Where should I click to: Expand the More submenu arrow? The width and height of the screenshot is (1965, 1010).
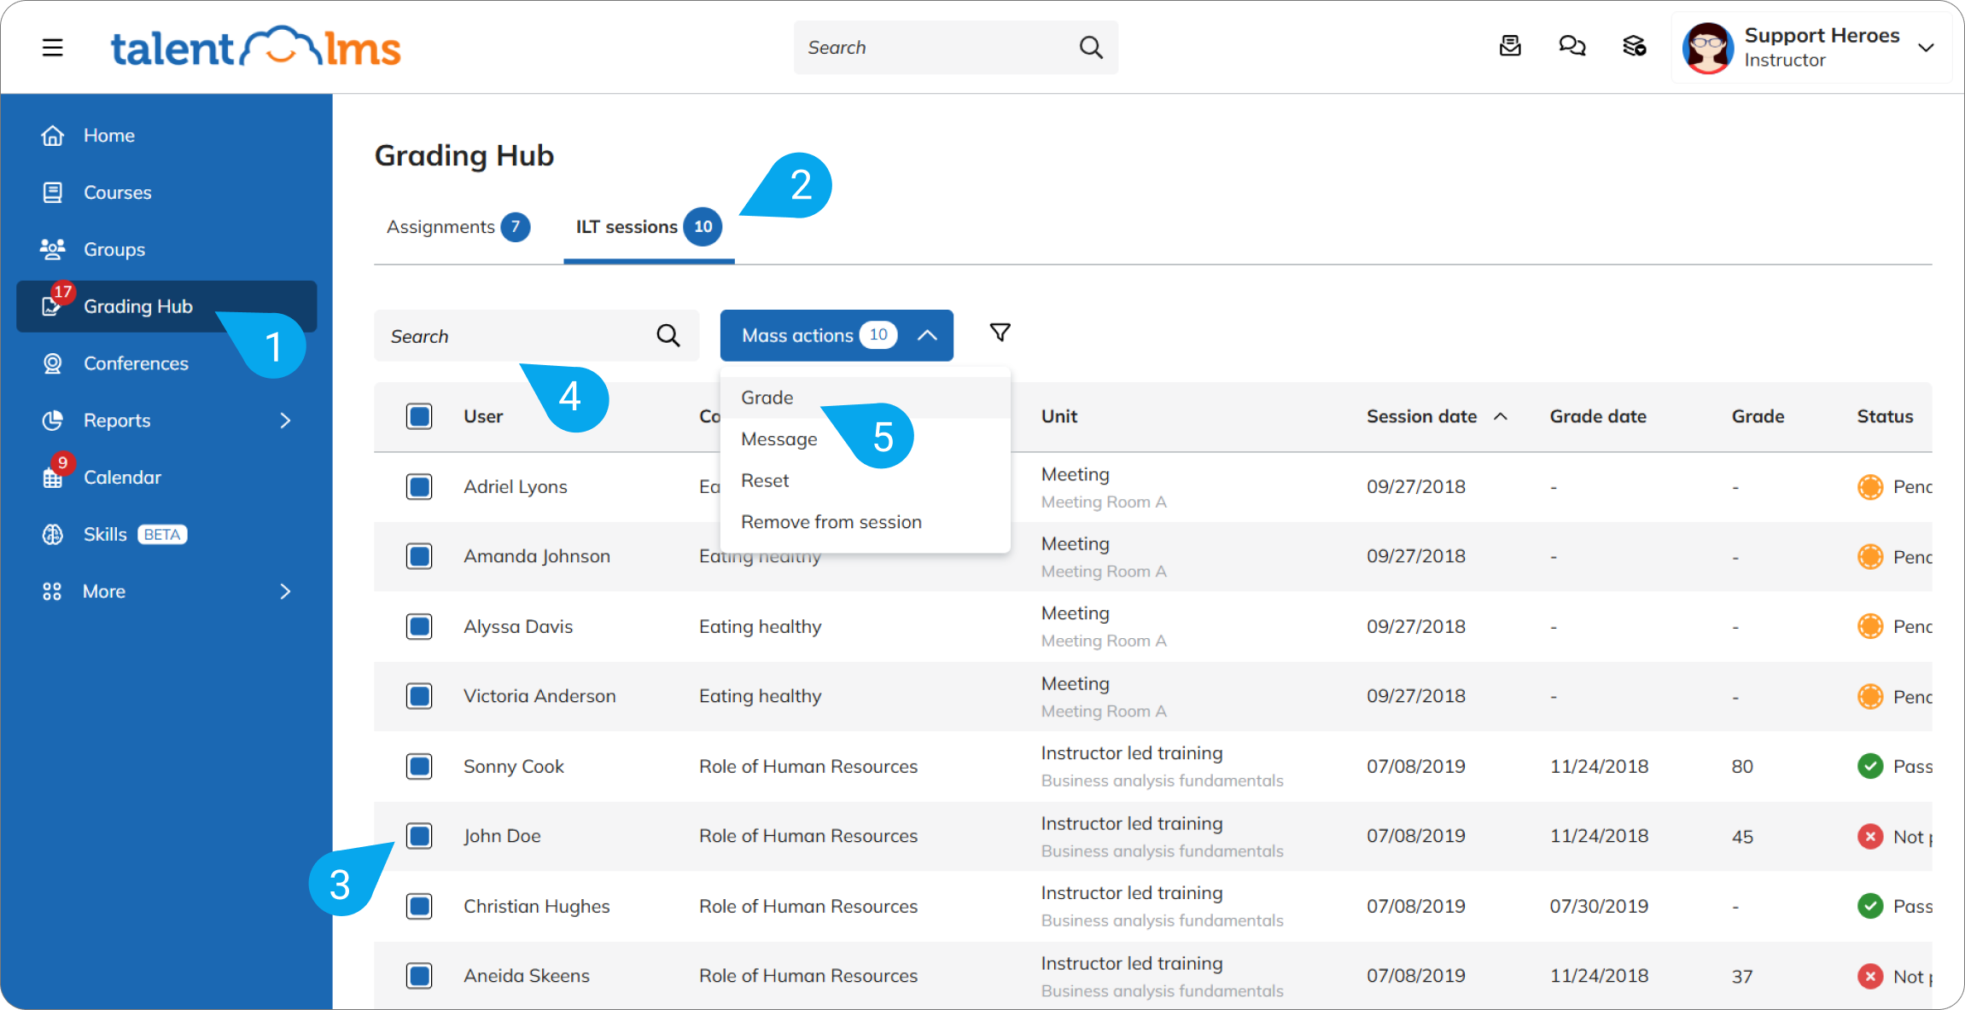pos(286,591)
